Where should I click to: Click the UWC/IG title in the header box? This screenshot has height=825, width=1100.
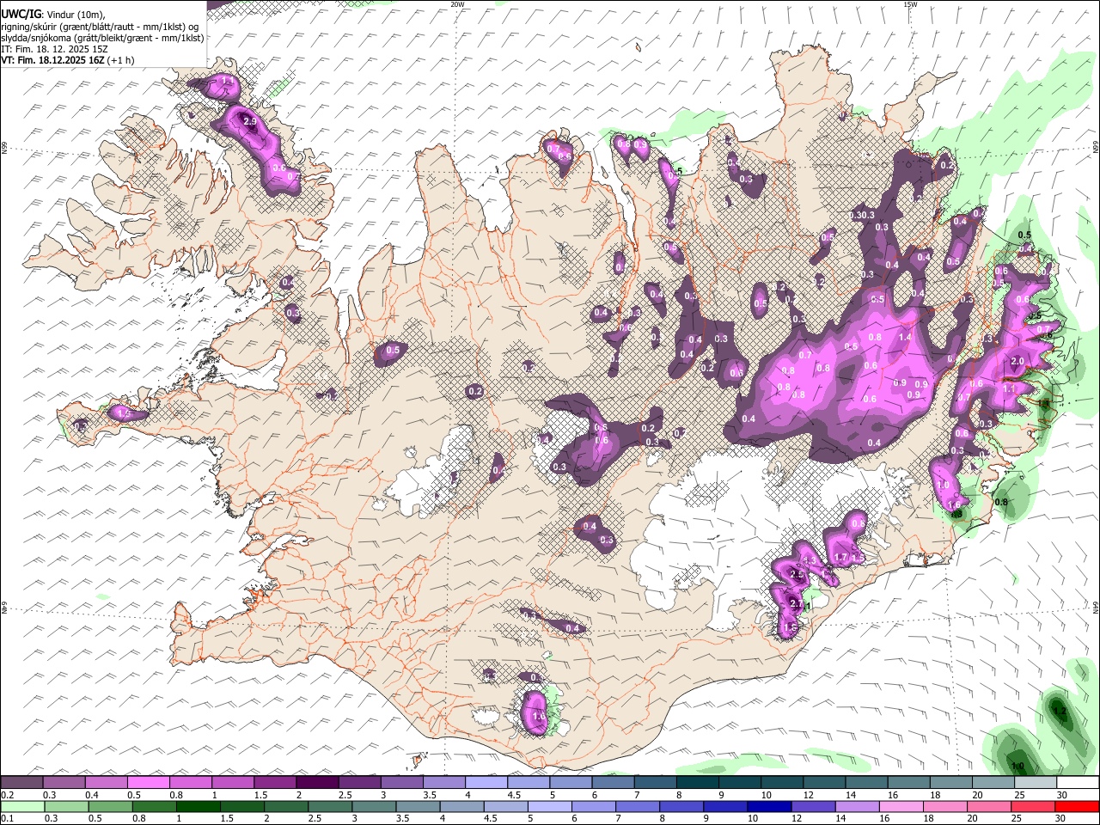pyautogui.click(x=20, y=15)
